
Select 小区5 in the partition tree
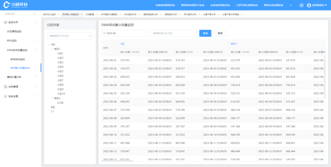point(60,71)
